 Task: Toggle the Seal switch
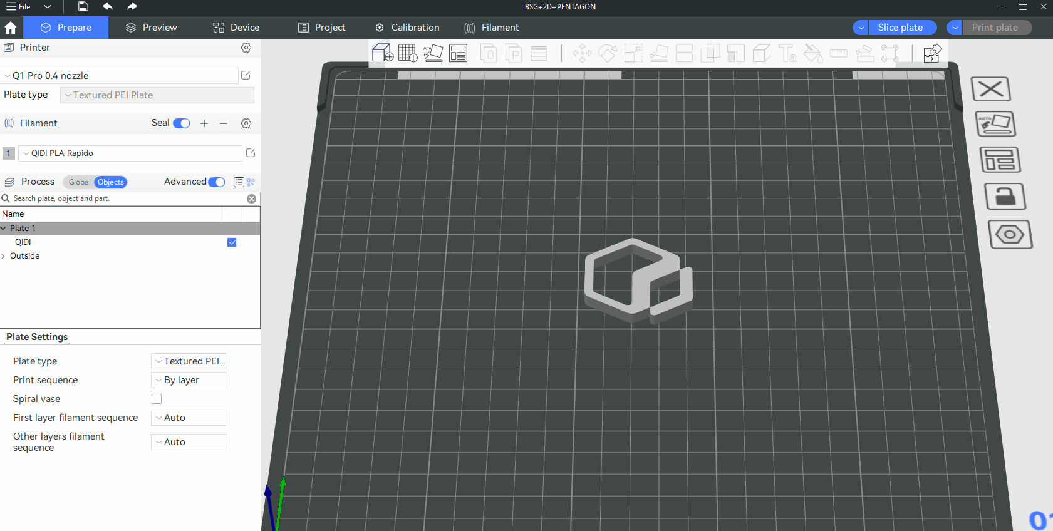click(x=181, y=123)
